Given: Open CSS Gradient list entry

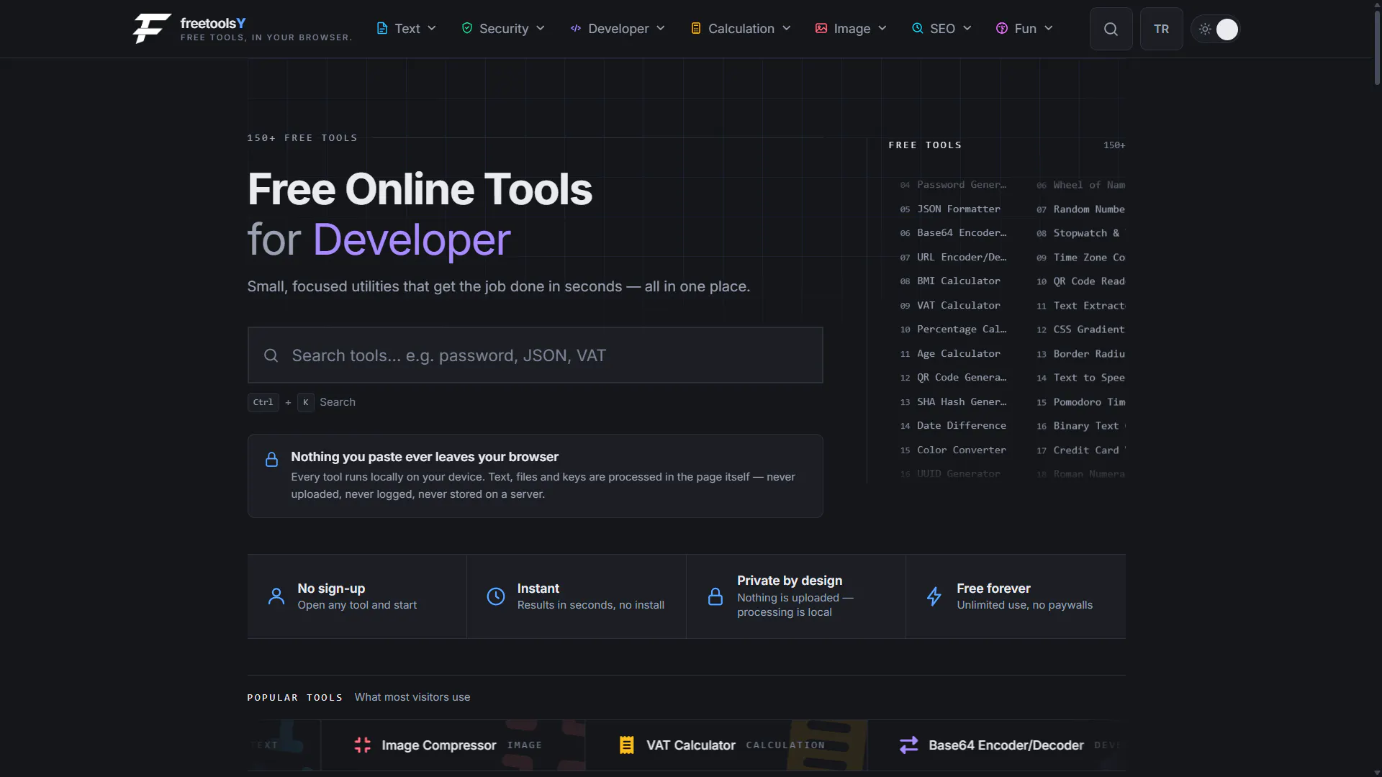Looking at the screenshot, I should tap(1081, 330).
